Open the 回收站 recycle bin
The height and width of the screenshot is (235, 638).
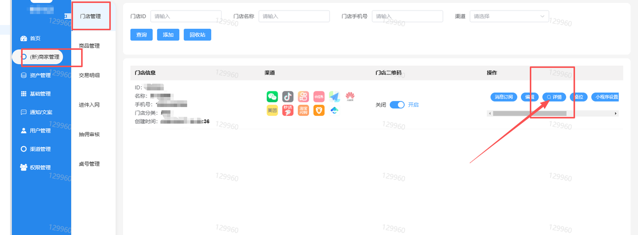[197, 35]
